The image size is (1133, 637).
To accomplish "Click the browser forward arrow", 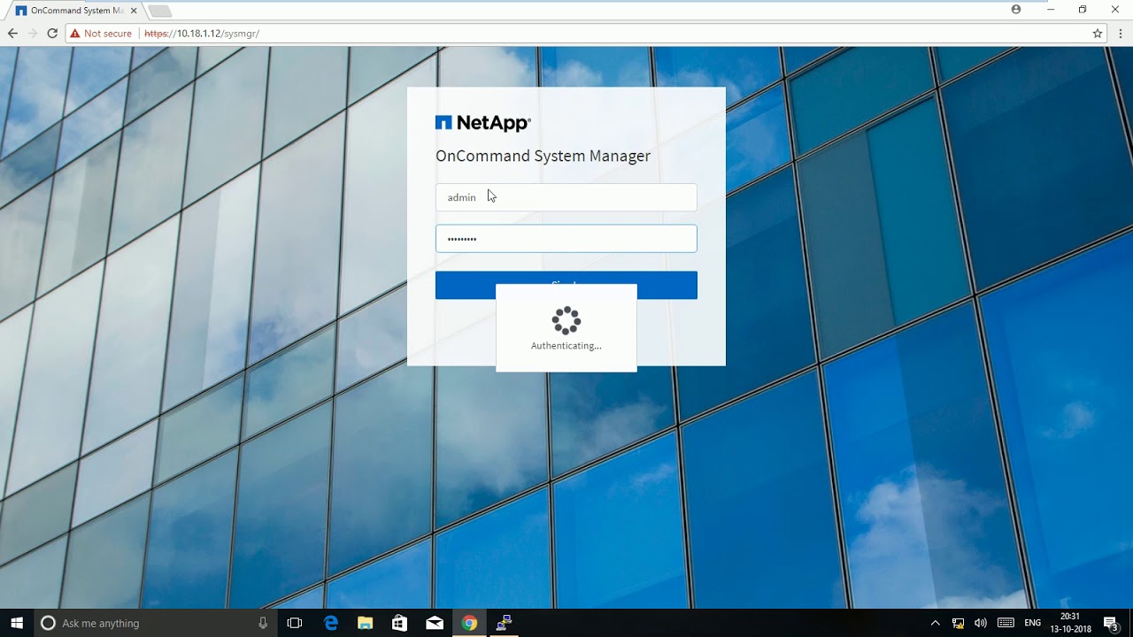I will click(x=33, y=34).
